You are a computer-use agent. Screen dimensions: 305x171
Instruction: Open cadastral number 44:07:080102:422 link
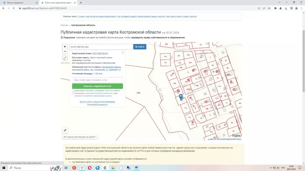point(100,53)
